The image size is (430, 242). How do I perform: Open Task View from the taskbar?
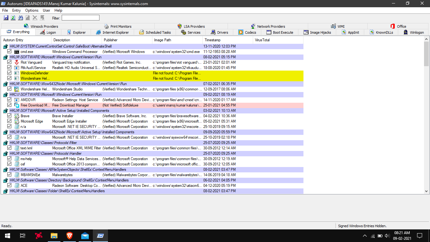pos(23,236)
